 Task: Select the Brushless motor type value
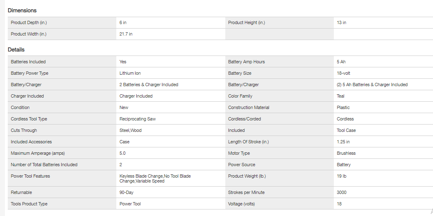[346, 153]
